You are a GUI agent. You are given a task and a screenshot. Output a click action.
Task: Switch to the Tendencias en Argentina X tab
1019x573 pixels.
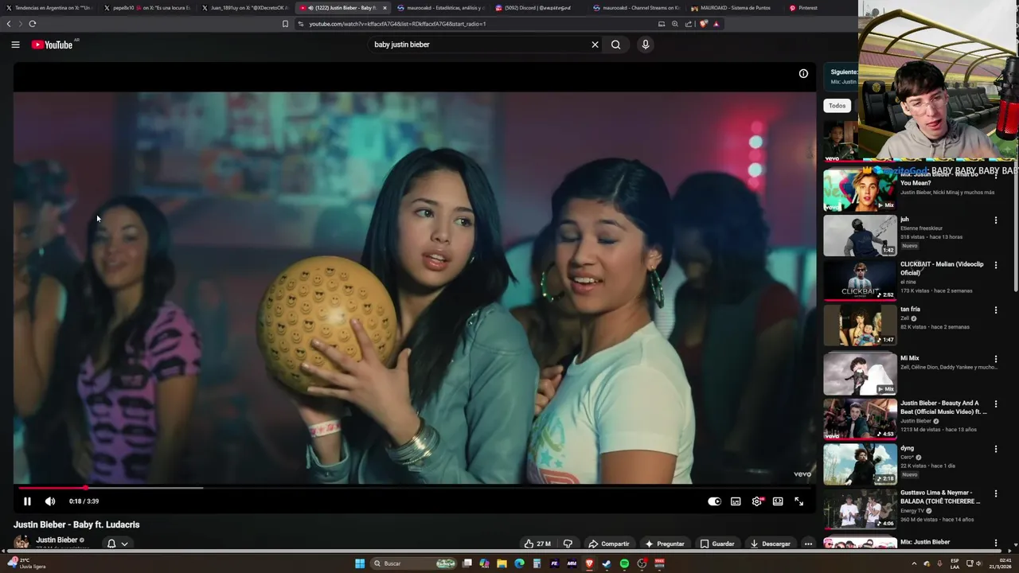49,8
